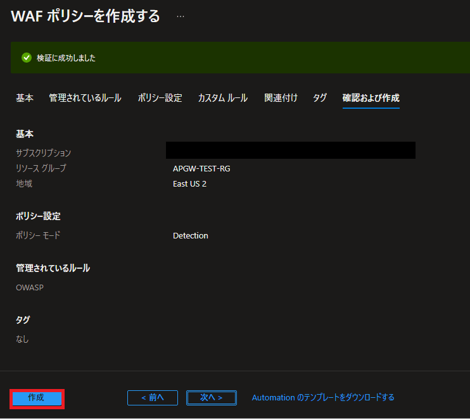Click the 管理されているルール section heading
The width and height of the screenshot is (470, 420).
(x=53, y=268)
